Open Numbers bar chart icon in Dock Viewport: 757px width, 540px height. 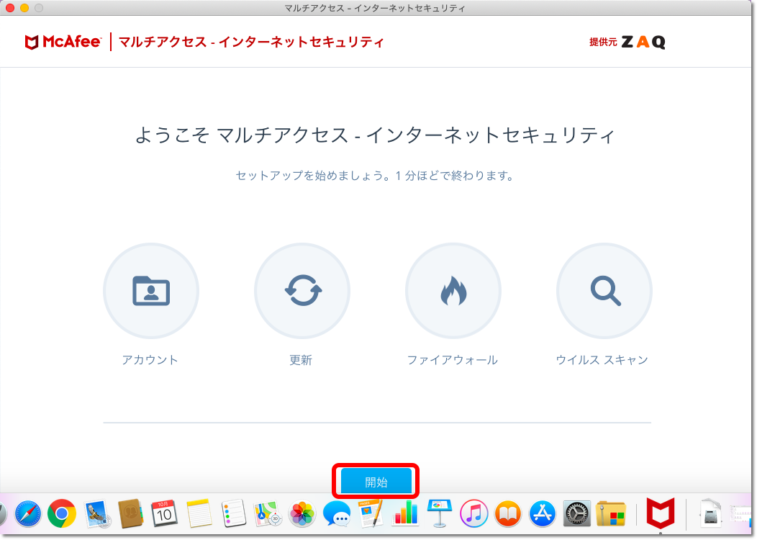(406, 513)
